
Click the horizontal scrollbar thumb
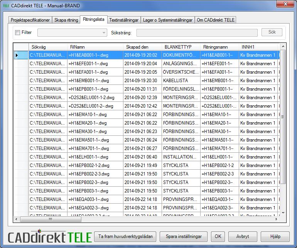click(x=51, y=219)
